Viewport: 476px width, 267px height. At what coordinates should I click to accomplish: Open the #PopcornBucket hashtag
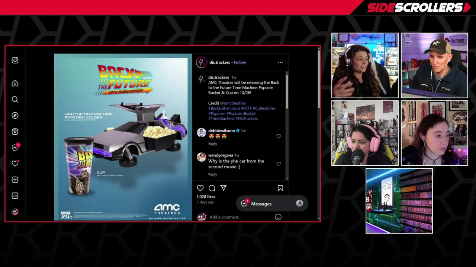tap(241, 113)
